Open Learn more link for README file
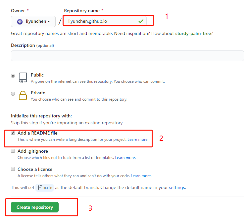This screenshot has height=219, width=248. pos(138,140)
